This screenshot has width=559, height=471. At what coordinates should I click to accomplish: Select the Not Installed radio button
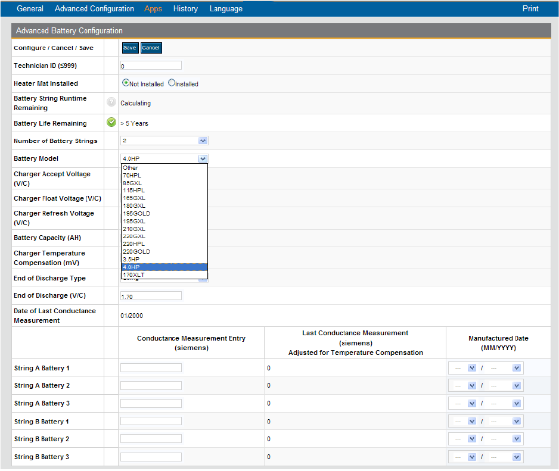[x=126, y=83]
